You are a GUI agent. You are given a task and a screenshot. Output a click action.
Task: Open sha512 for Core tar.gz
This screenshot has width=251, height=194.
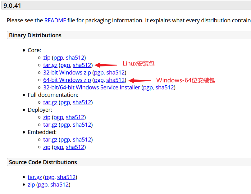(82, 65)
